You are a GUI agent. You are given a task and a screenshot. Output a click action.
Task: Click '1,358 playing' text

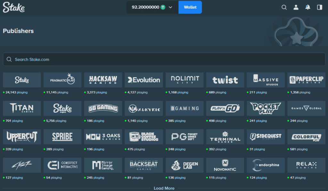pyautogui.click(x=300, y=92)
